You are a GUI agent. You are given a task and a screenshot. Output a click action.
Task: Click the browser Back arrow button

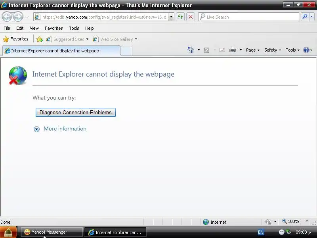[7, 17]
